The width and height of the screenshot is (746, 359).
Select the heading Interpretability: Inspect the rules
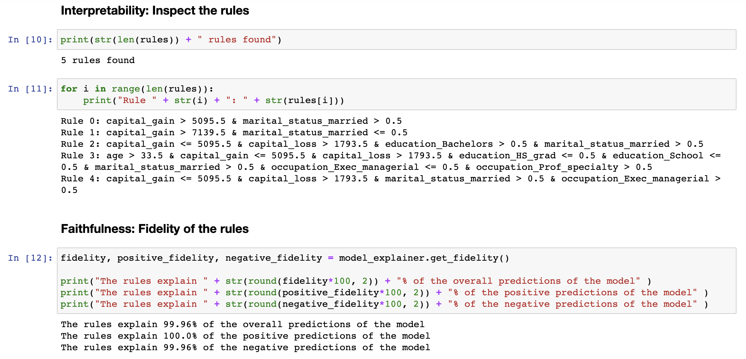[x=155, y=11]
